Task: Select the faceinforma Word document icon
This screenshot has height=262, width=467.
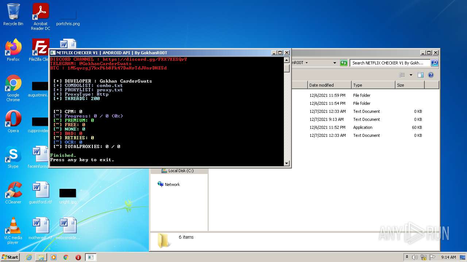Action: (39, 157)
